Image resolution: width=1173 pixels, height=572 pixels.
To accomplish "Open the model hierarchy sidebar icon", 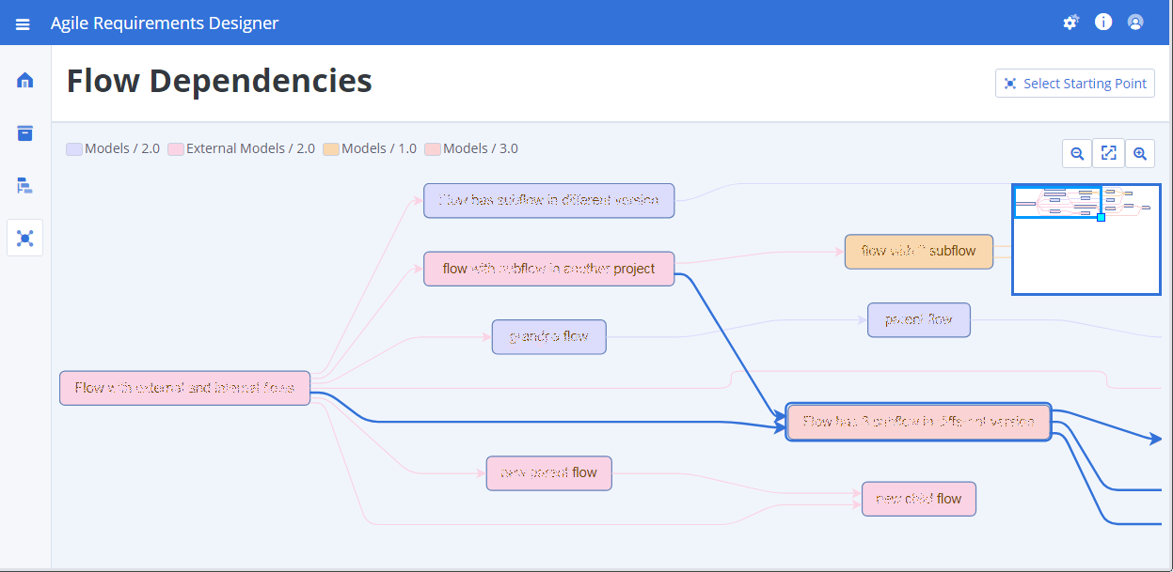I will [24, 185].
